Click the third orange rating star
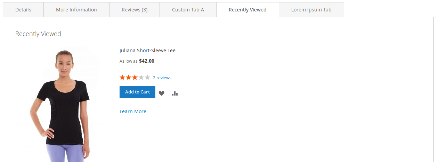Viewport: 439px width, 162px height. click(x=135, y=78)
